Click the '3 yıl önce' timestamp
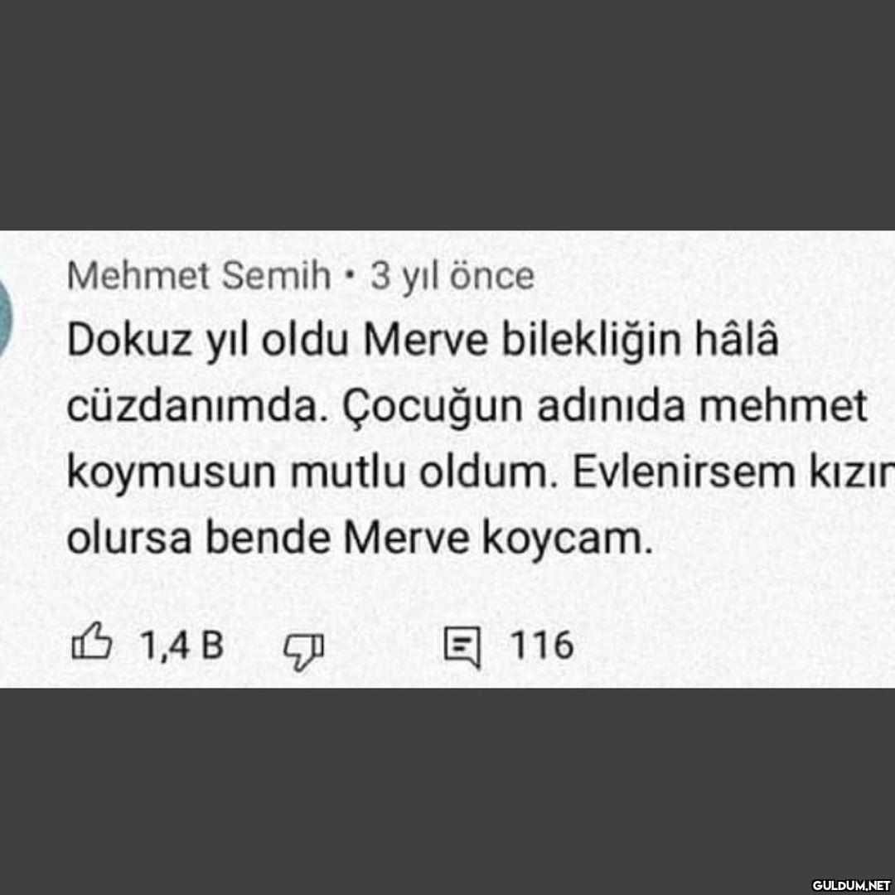The height and width of the screenshot is (895, 895). click(x=452, y=277)
